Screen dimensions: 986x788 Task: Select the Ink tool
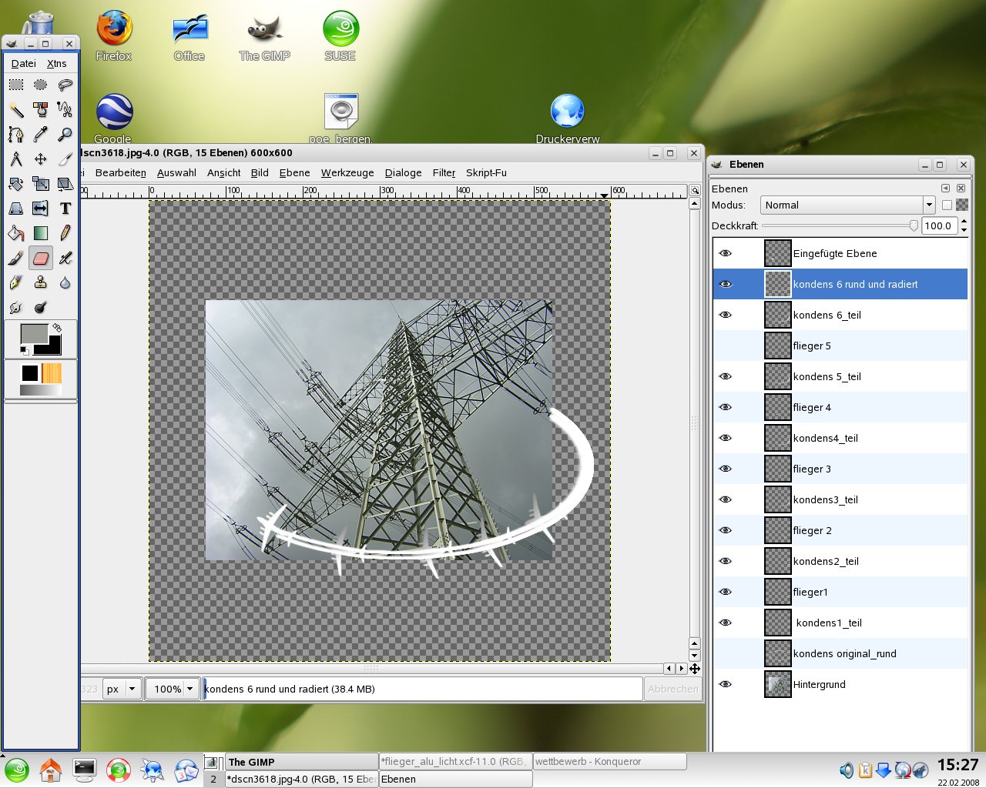(16, 282)
